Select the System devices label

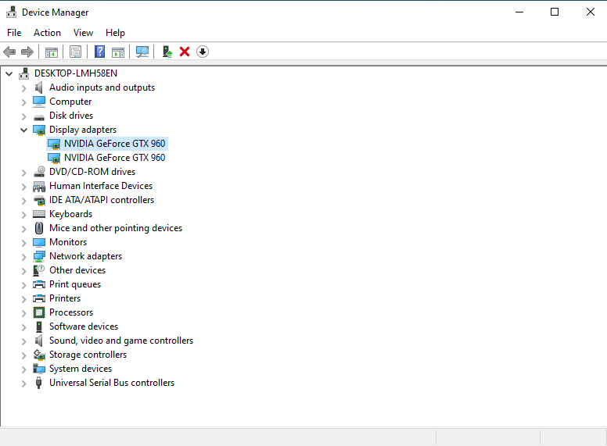[x=81, y=369]
